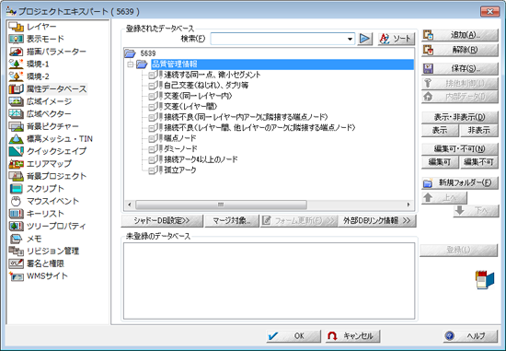Run search with the blue arrow button
The width and height of the screenshot is (506, 351).
[x=365, y=39]
